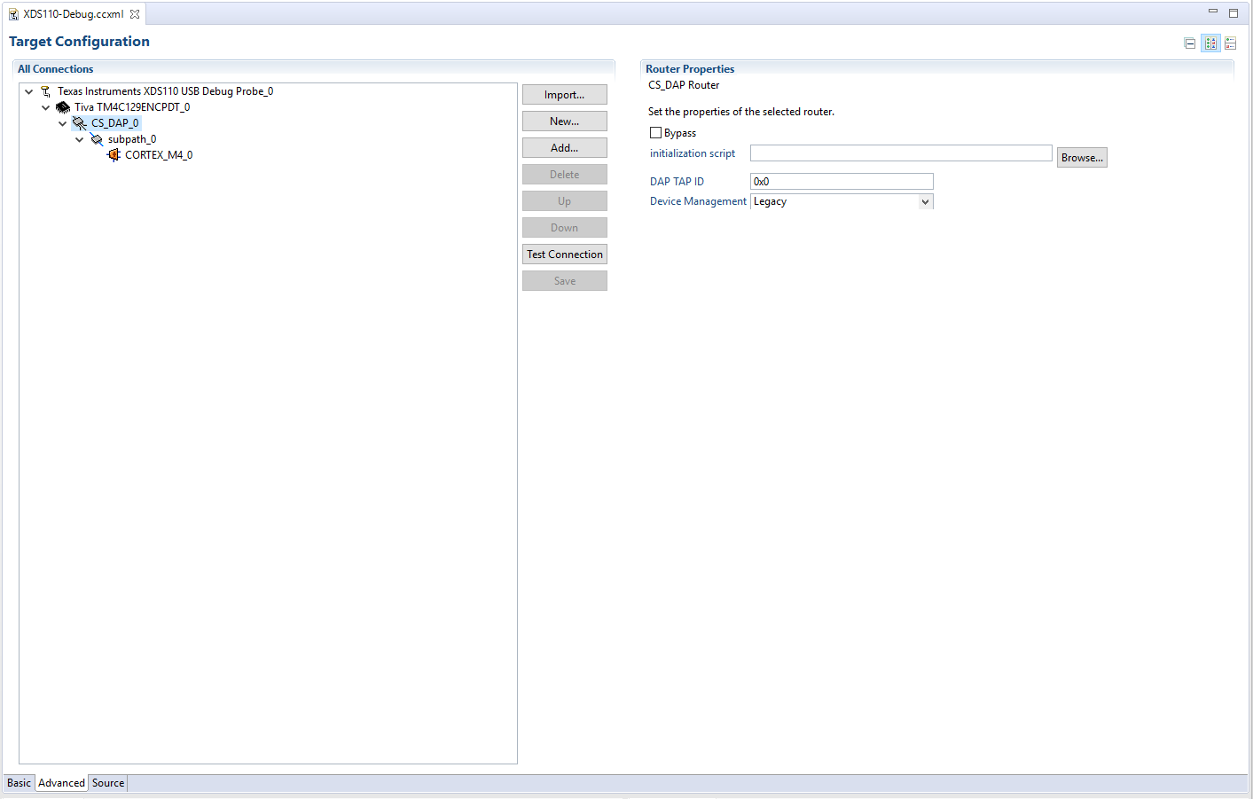Click the initialization script label
This screenshot has height=799, width=1253.
click(x=693, y=153)
